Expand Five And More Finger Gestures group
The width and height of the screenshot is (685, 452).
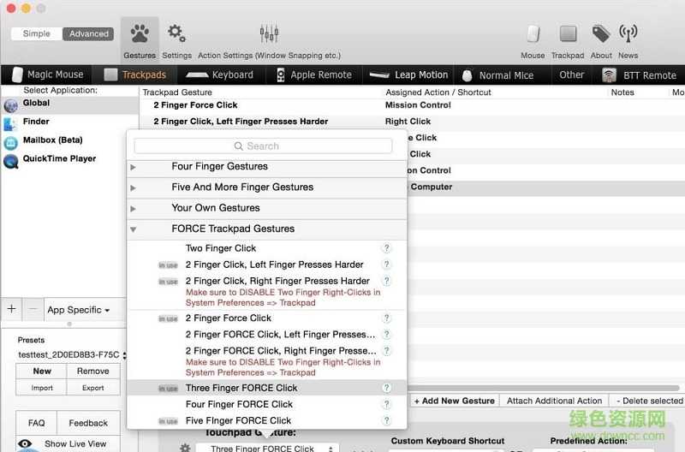tap(134, 187)
